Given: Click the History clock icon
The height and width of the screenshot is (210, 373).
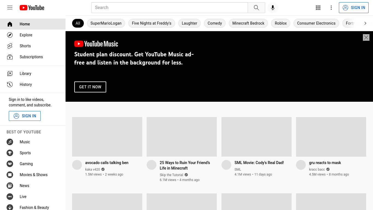Looking at the screenshot, I should pos(10,84).
